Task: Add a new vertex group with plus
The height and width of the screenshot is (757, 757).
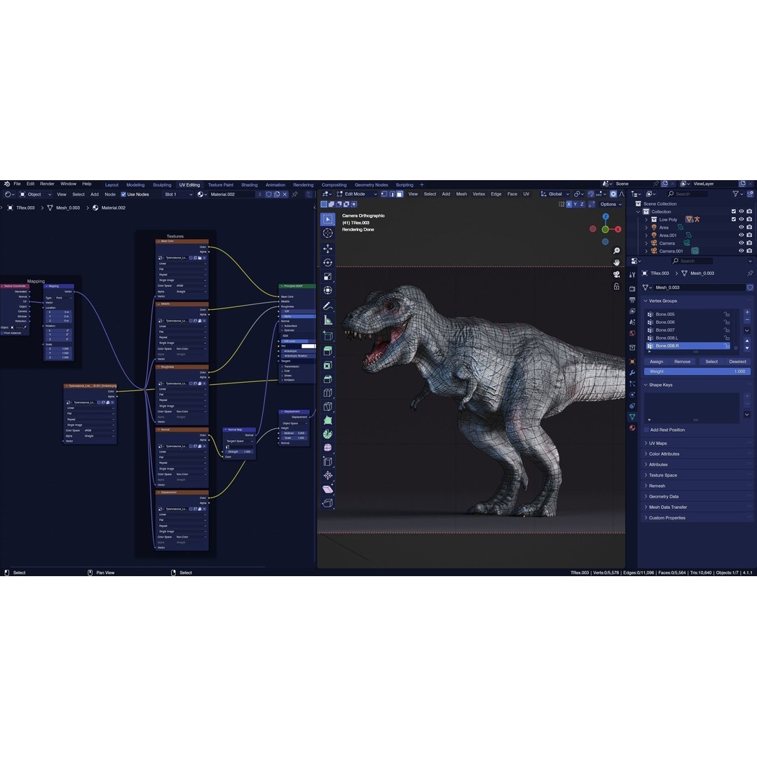Action: [x=747, y=313]
